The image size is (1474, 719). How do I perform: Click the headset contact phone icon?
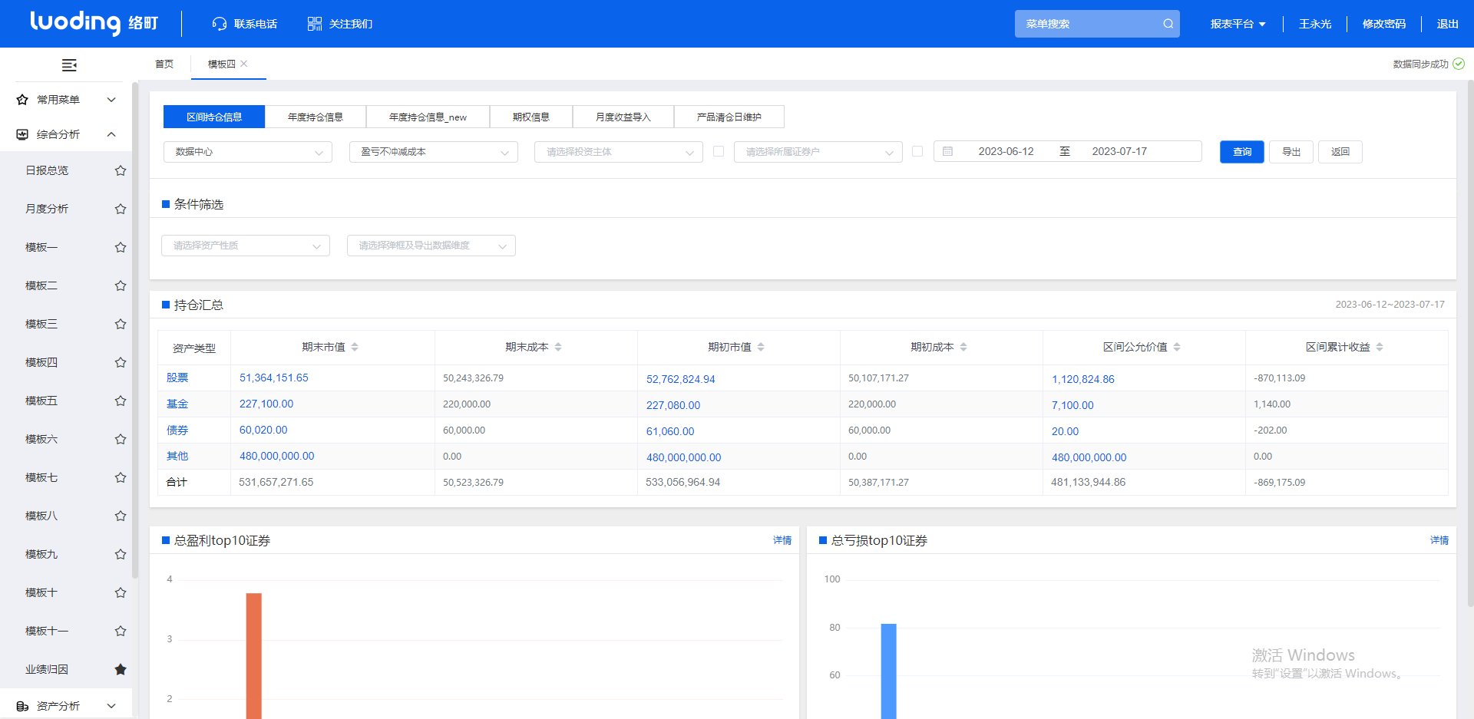click(220, 24)
